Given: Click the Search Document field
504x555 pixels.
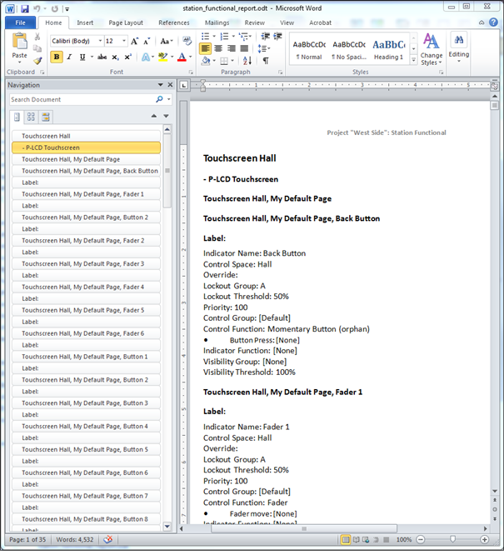Looking at the screenshot, I should (83, 99).
